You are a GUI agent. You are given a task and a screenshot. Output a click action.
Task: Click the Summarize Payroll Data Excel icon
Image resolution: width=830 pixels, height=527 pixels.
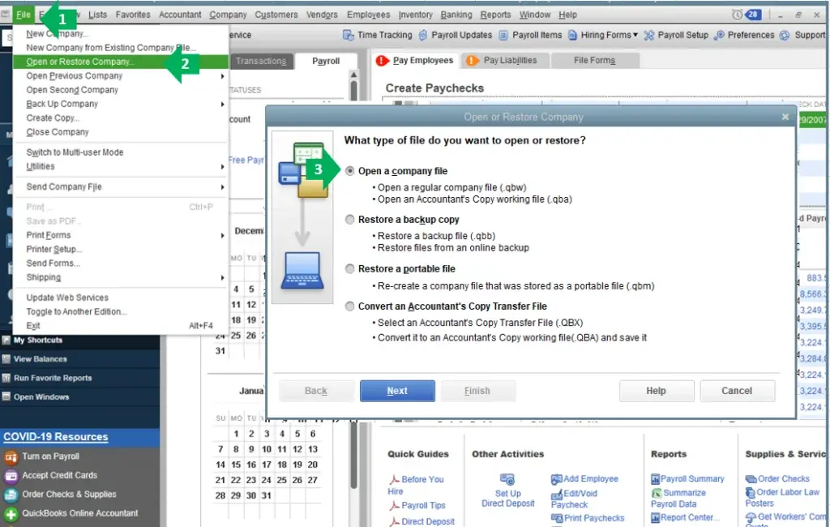point(657,493)
